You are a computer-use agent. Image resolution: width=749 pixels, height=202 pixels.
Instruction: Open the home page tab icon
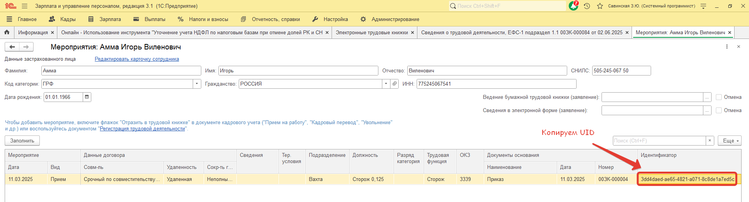click(x=7, y=32)
